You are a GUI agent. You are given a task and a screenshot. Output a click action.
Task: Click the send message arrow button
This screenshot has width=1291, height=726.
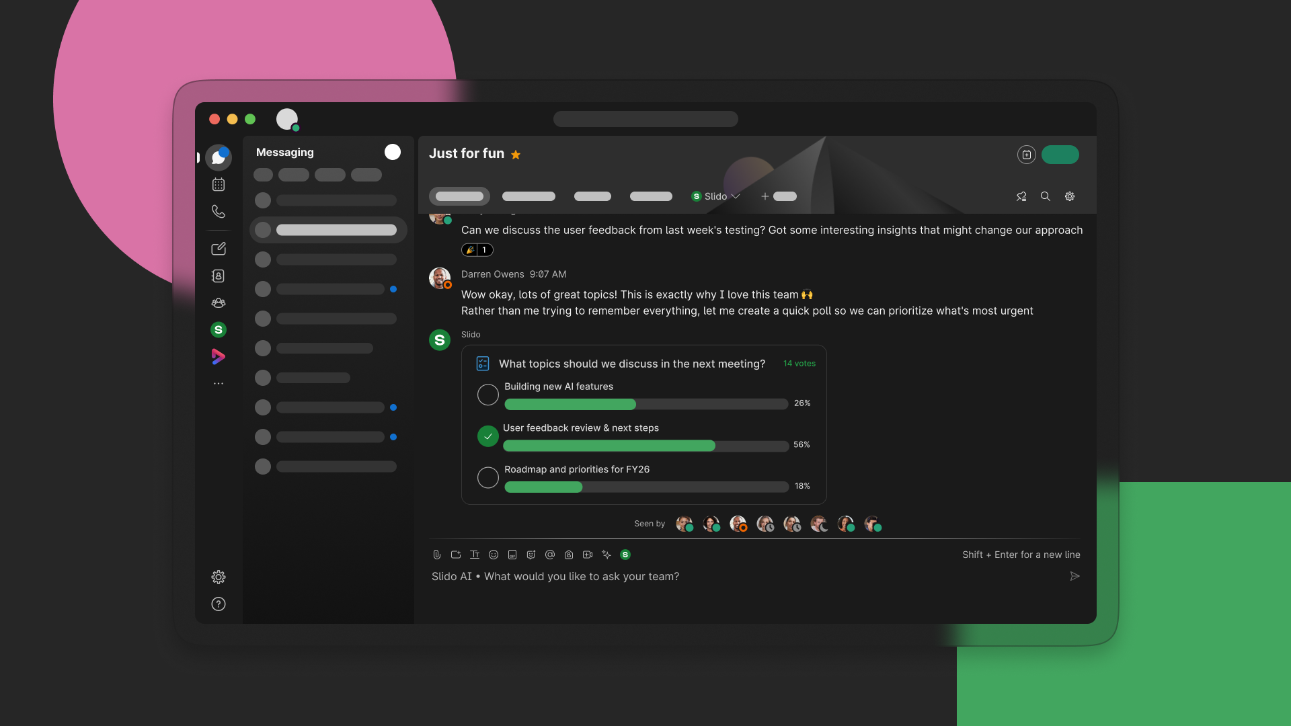[x=1074, y=576]
